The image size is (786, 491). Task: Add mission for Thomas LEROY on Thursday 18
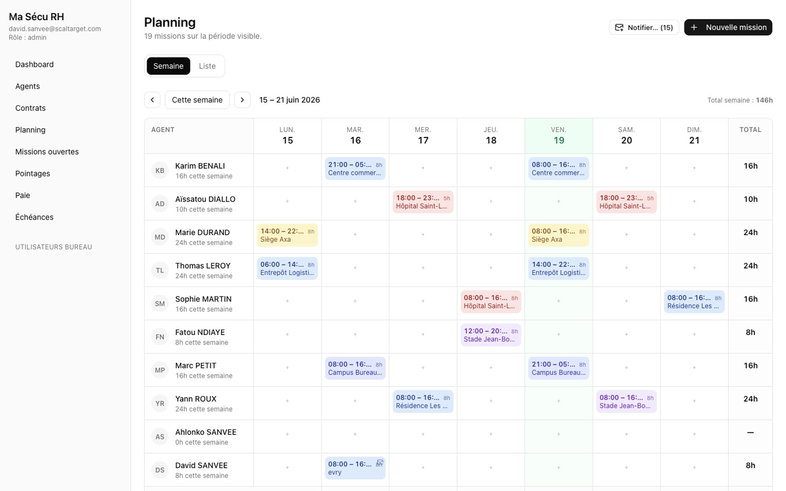pos(491,268)
